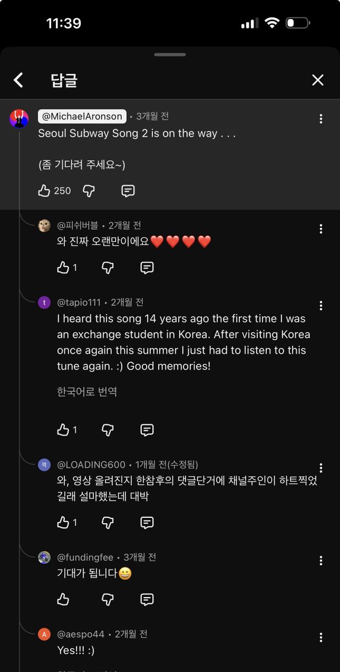This screenshot has height=672, width=340.
Task: Dislike the @LOADING600 comment
Action: pos(108,523)
